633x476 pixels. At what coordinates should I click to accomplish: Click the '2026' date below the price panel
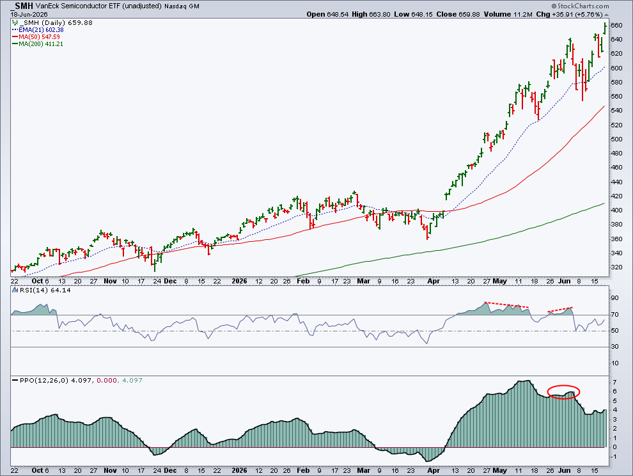point(239,282)
